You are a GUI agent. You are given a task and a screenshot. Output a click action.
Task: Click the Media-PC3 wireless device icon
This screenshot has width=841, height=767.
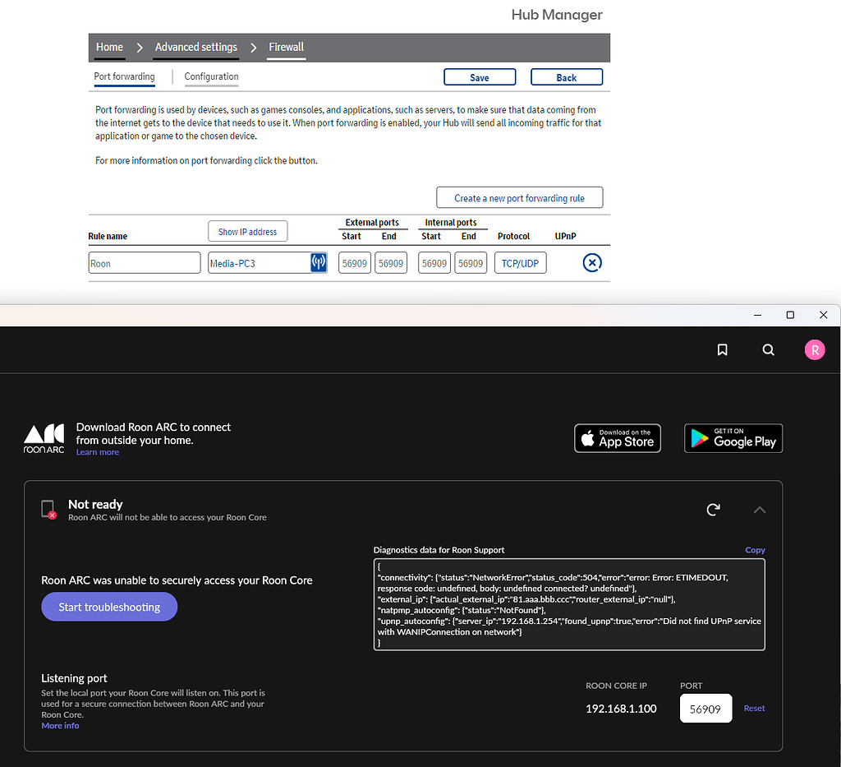(319, 262)
